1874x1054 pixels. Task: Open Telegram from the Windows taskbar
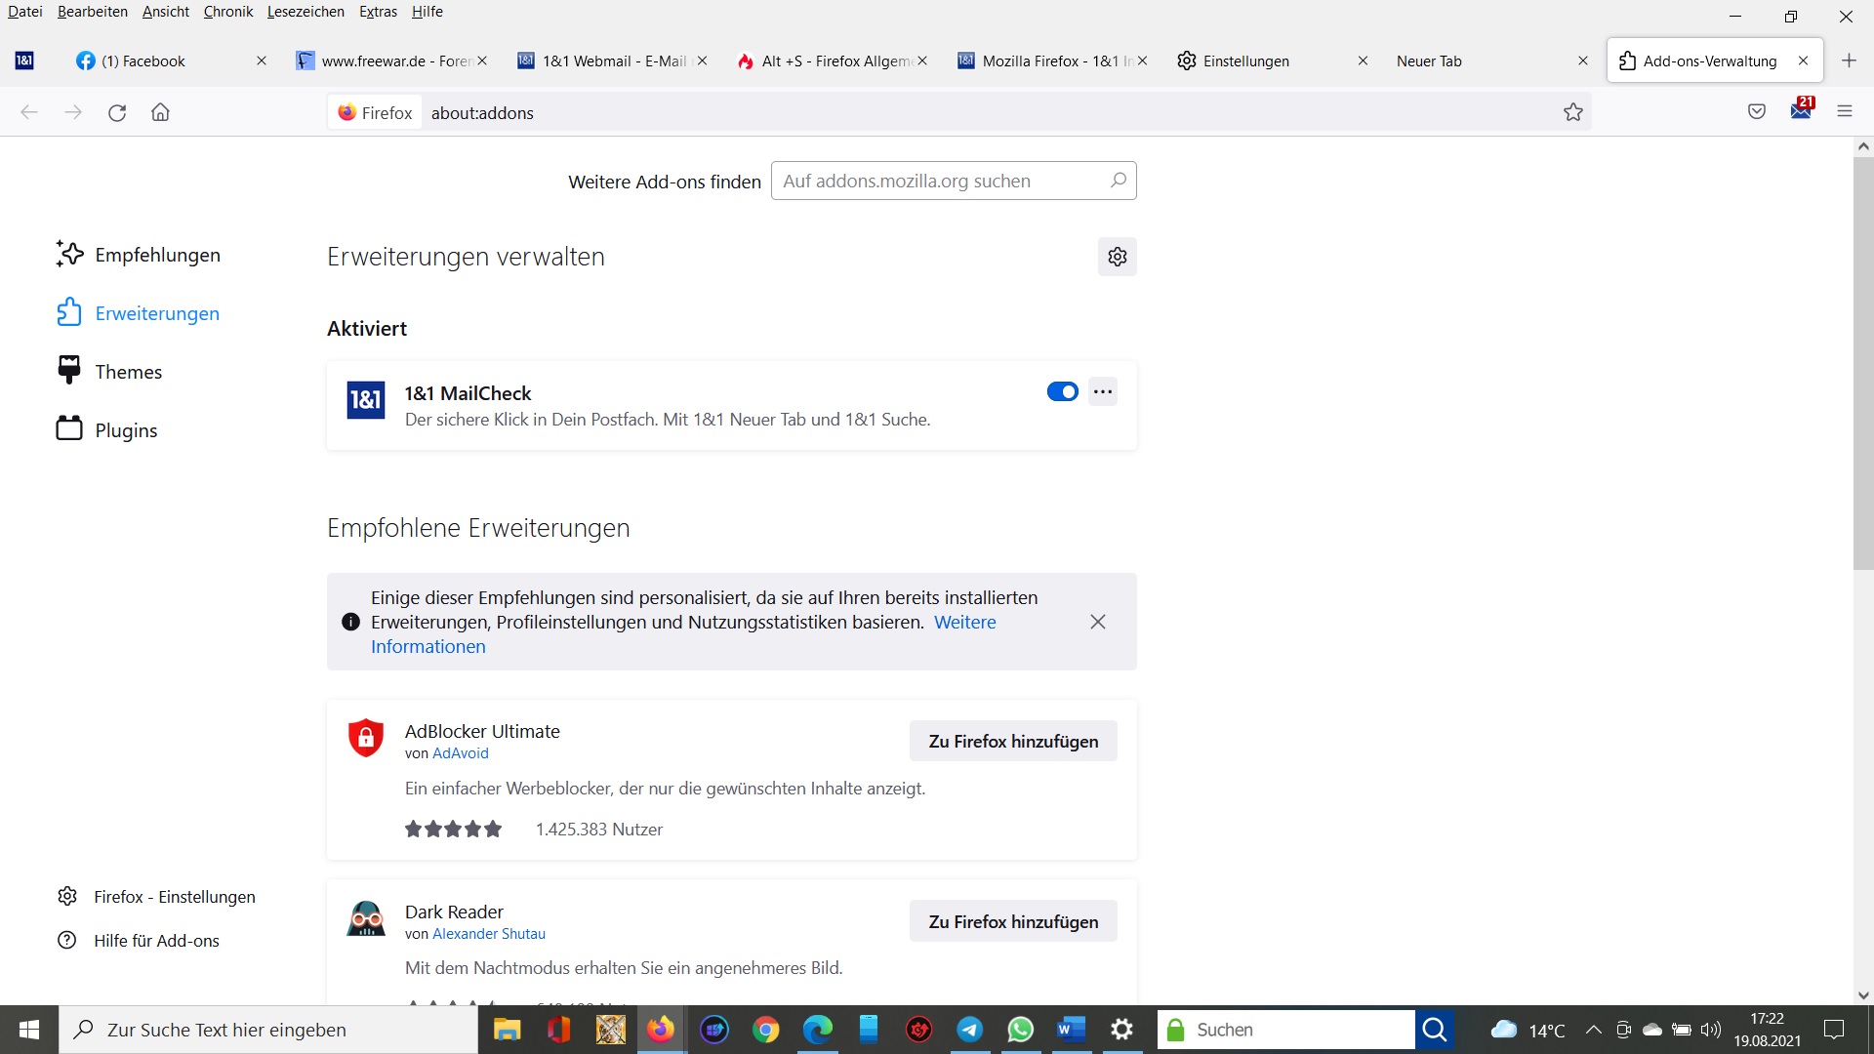point(969,1030)
